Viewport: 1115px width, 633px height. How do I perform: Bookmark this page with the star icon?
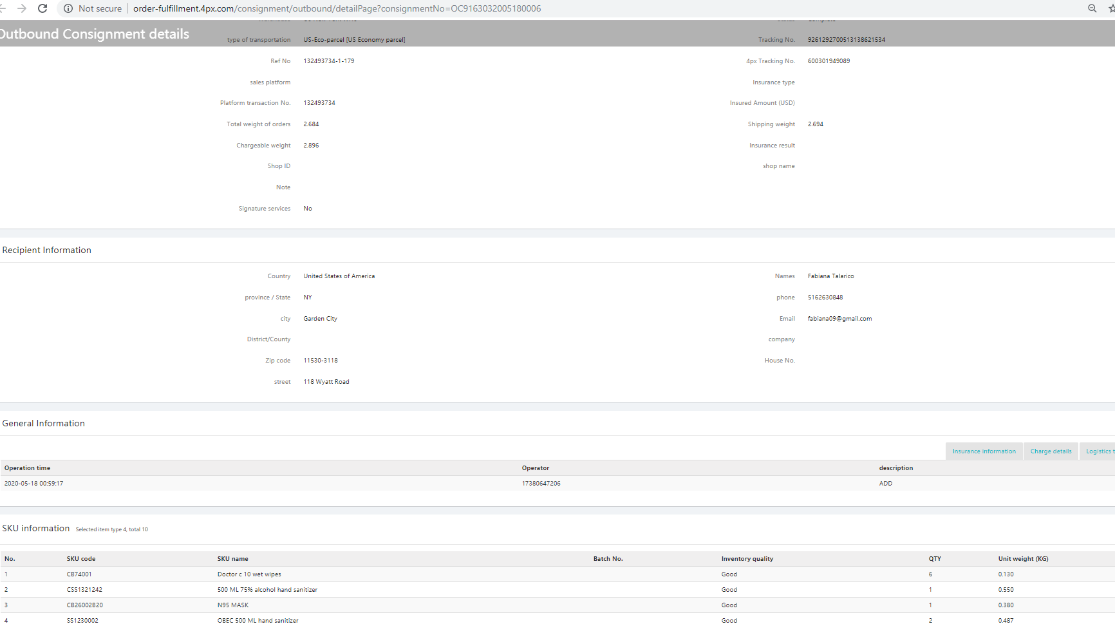pyautogui.click(x=1110, y=8)
